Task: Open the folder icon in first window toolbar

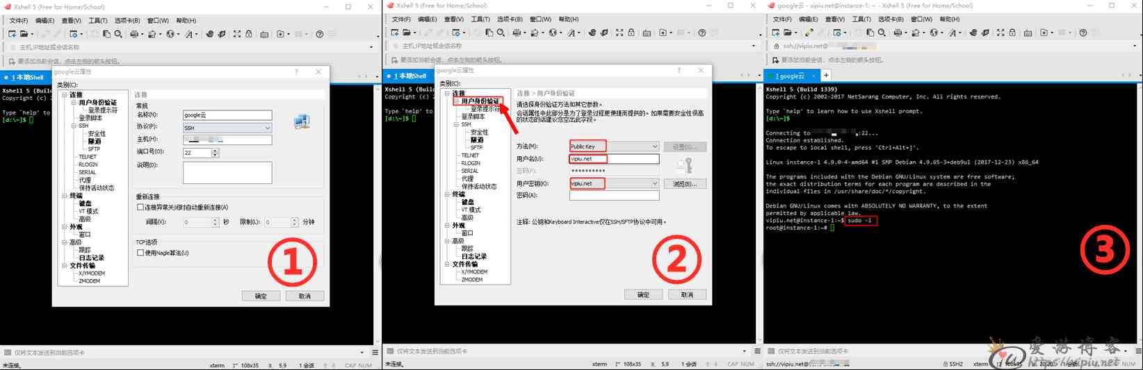Action: 24,34
